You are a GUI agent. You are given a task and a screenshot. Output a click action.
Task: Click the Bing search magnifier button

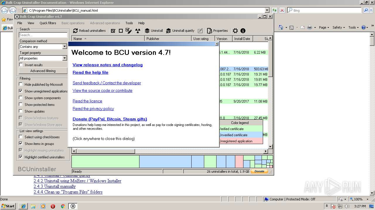[366, 10]
